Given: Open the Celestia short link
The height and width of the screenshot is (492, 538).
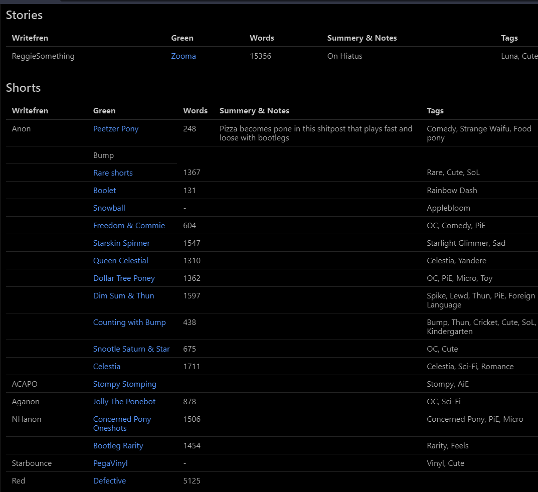Looking at the screenshot, I should coord(107,366).
